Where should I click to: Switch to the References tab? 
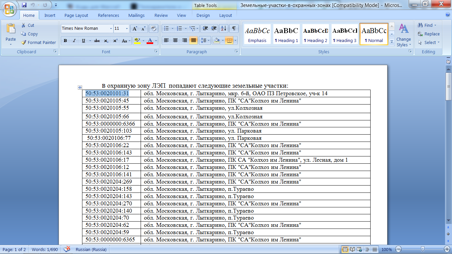tap(109, 15)
